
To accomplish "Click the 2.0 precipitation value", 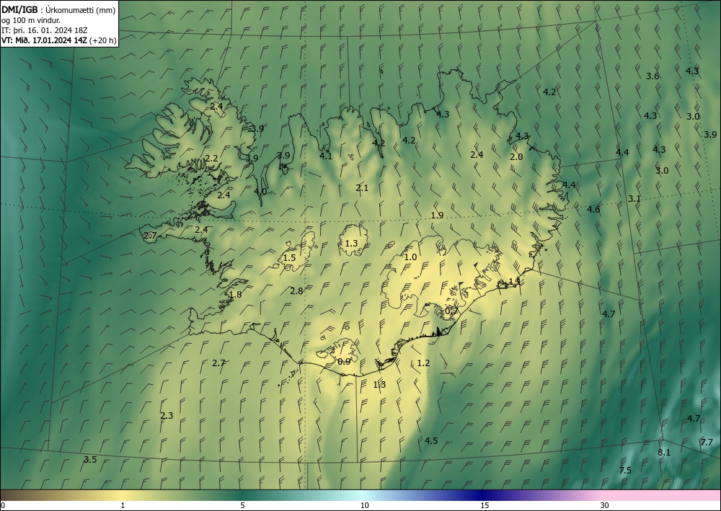I will coord(516,157).
